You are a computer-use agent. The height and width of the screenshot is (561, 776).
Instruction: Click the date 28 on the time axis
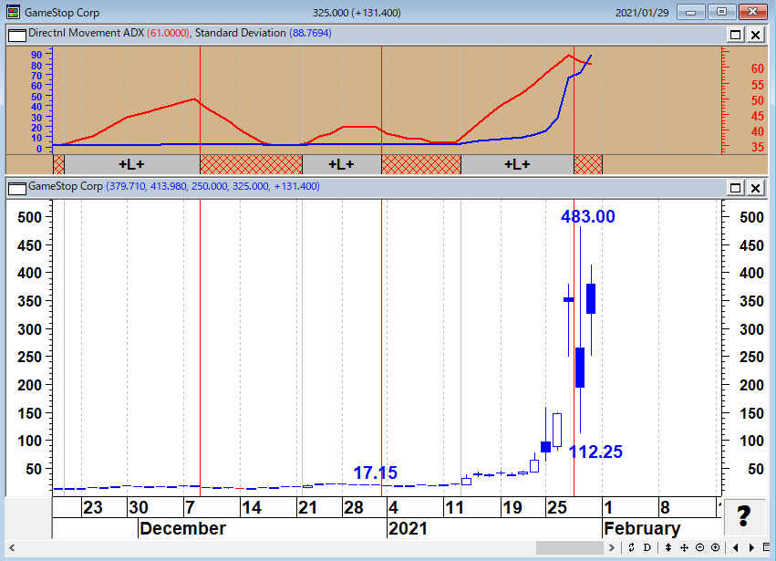(x=354, y=507)
